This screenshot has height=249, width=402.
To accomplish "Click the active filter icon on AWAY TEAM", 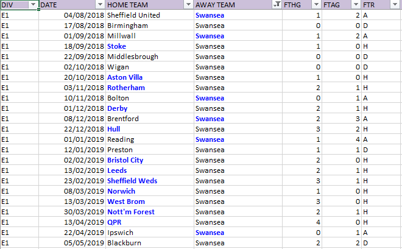I will click(277, 5).
